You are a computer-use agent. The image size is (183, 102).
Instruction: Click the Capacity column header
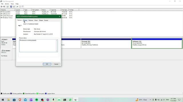(x=55, y=10)
